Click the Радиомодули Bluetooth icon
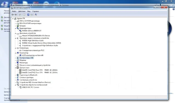175x103 pixels. 18,75
